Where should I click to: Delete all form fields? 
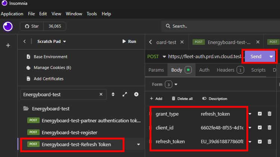(x=182, y=98)
